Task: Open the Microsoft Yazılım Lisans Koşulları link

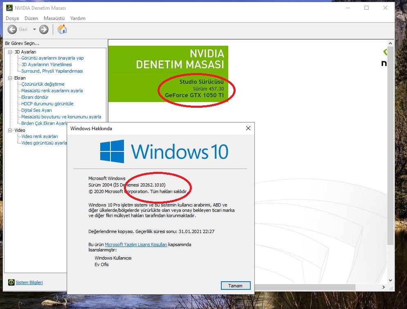Action: (136, 245)
